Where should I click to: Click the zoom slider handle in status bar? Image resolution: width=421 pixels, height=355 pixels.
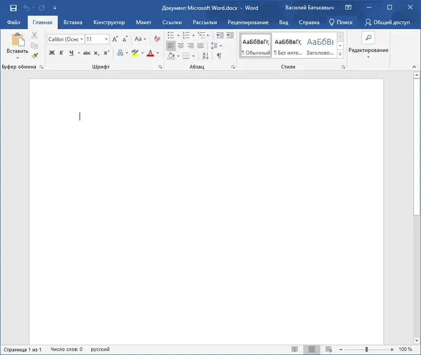(367, 349)
